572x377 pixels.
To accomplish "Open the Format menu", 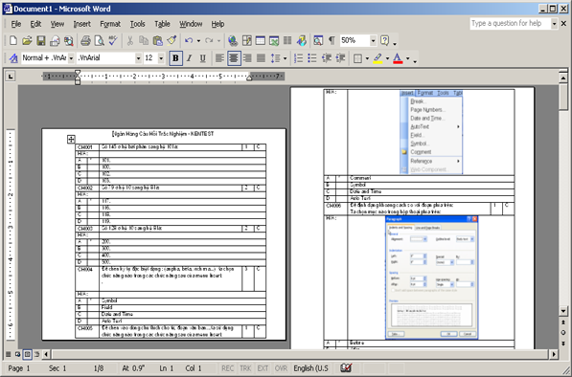I will 110,24.
